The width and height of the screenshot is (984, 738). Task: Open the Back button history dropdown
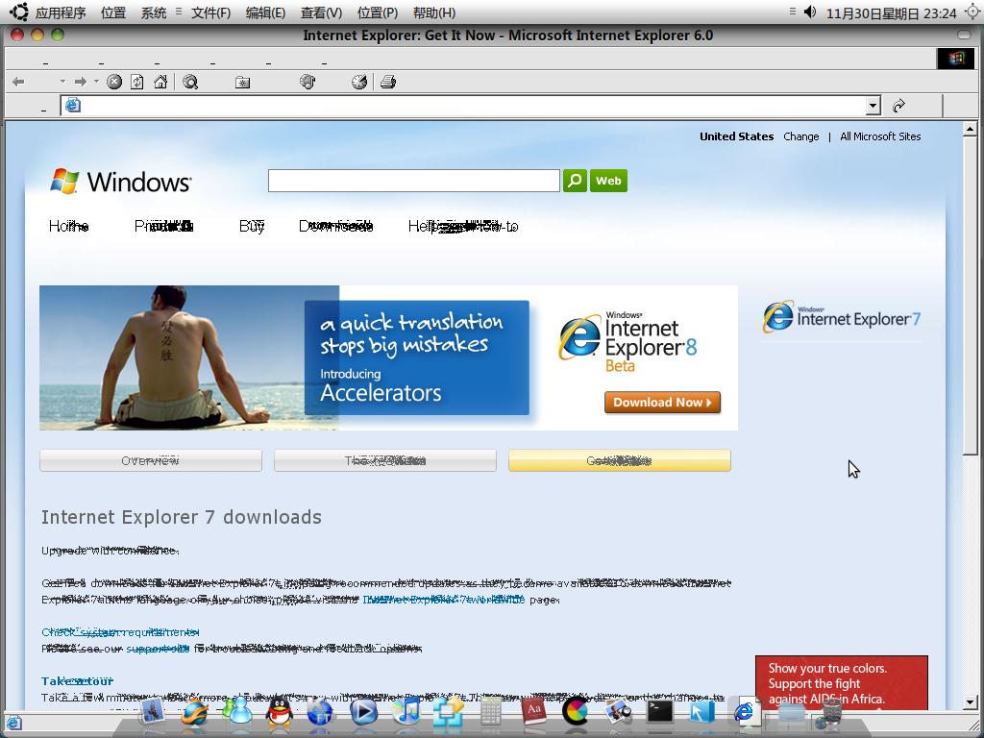coord(62,82)
